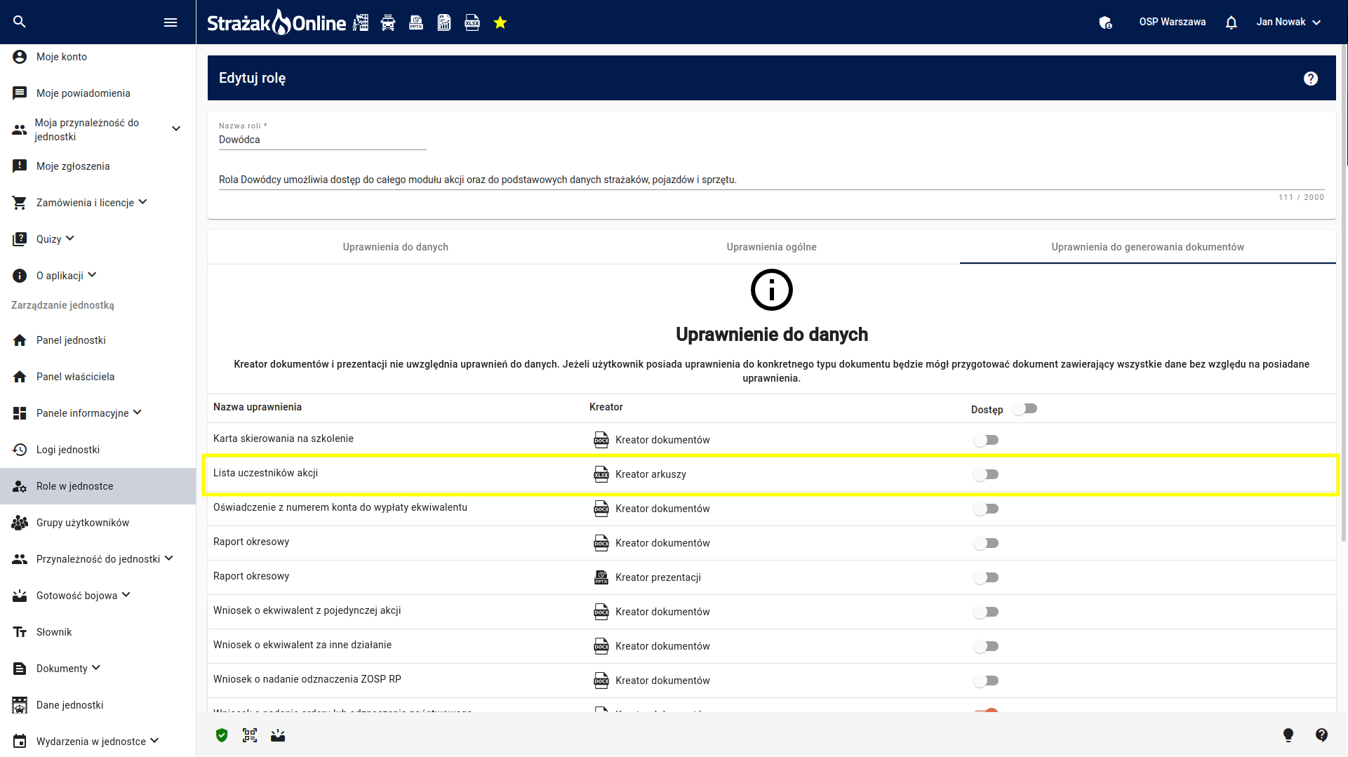Open Role w jednostce in the sidebar
Viewport: 1348px width, 757px height.
[98, 486]
